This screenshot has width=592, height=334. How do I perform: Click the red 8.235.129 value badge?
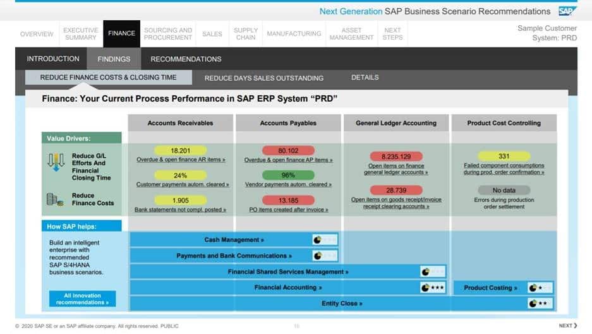click(396, 157)
